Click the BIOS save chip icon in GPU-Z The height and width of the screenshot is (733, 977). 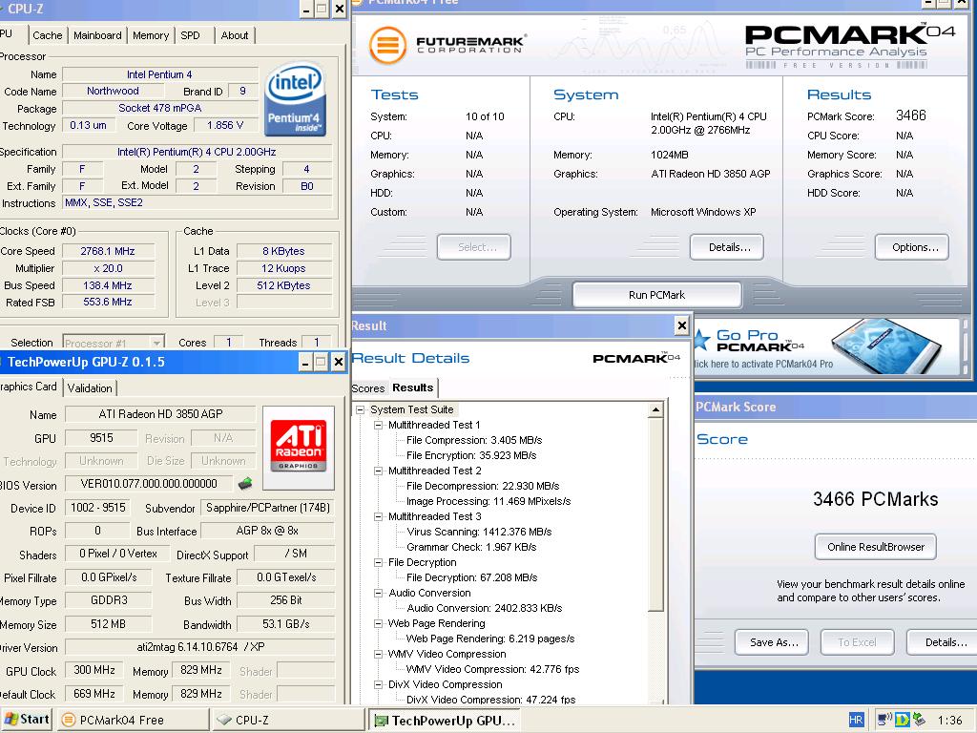tap(245, 483)
